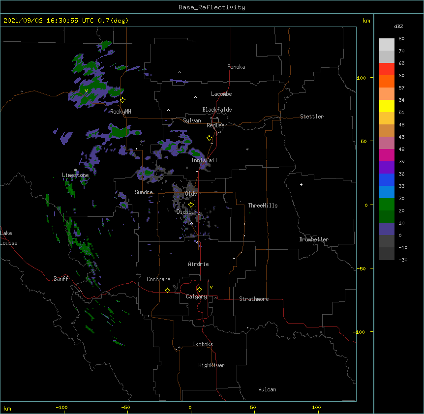The height and width of the screenshot is (414, 424).
Task: Pick the dark green 10-20 dBZ legend swatch
Action: [387, 217]
